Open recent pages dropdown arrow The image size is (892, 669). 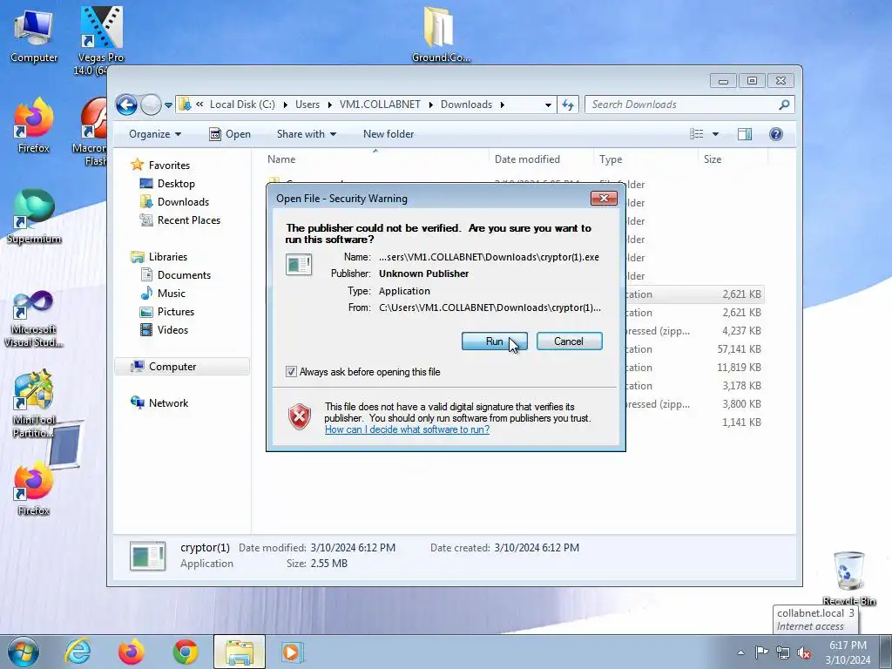168,105
